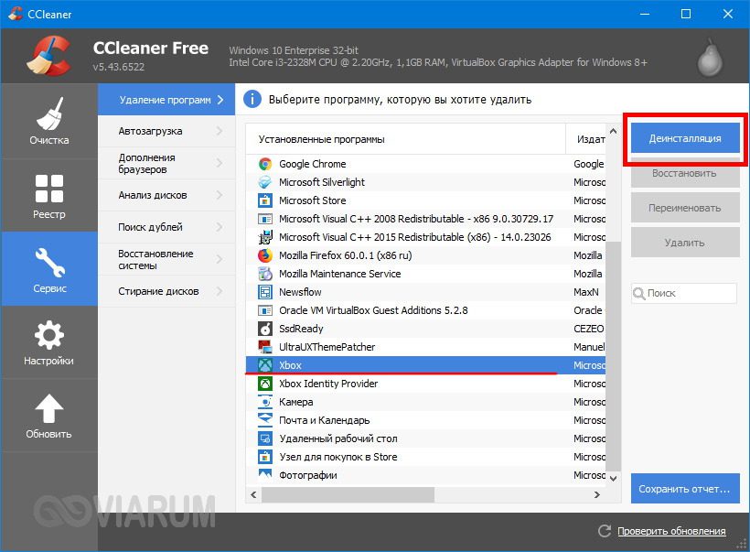Click the Проверить обновления link

[x=671, y=531]
